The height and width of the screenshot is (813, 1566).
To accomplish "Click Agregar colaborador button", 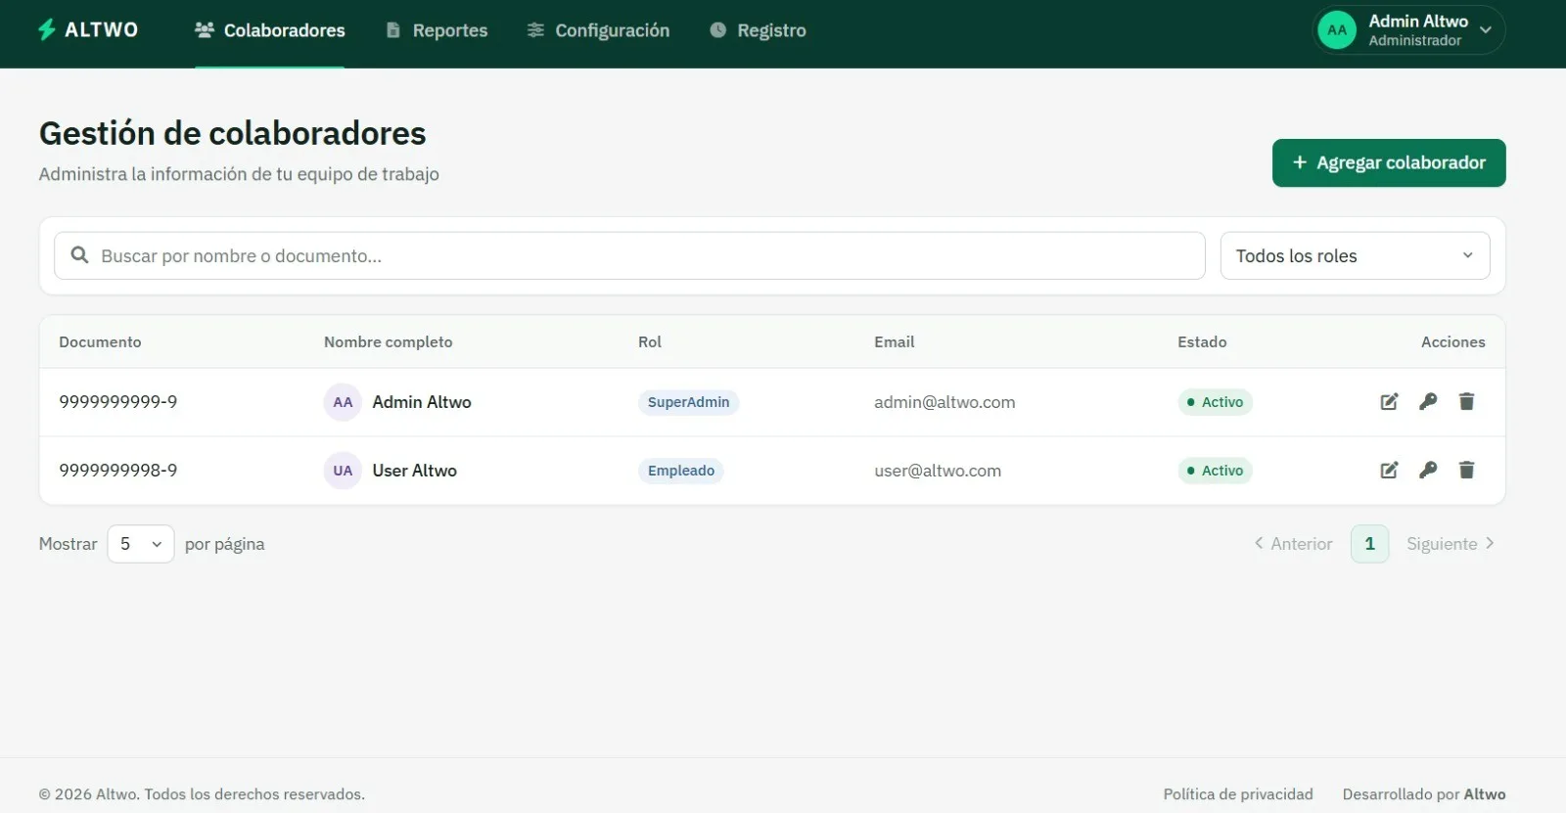I will pos(1389,162).
